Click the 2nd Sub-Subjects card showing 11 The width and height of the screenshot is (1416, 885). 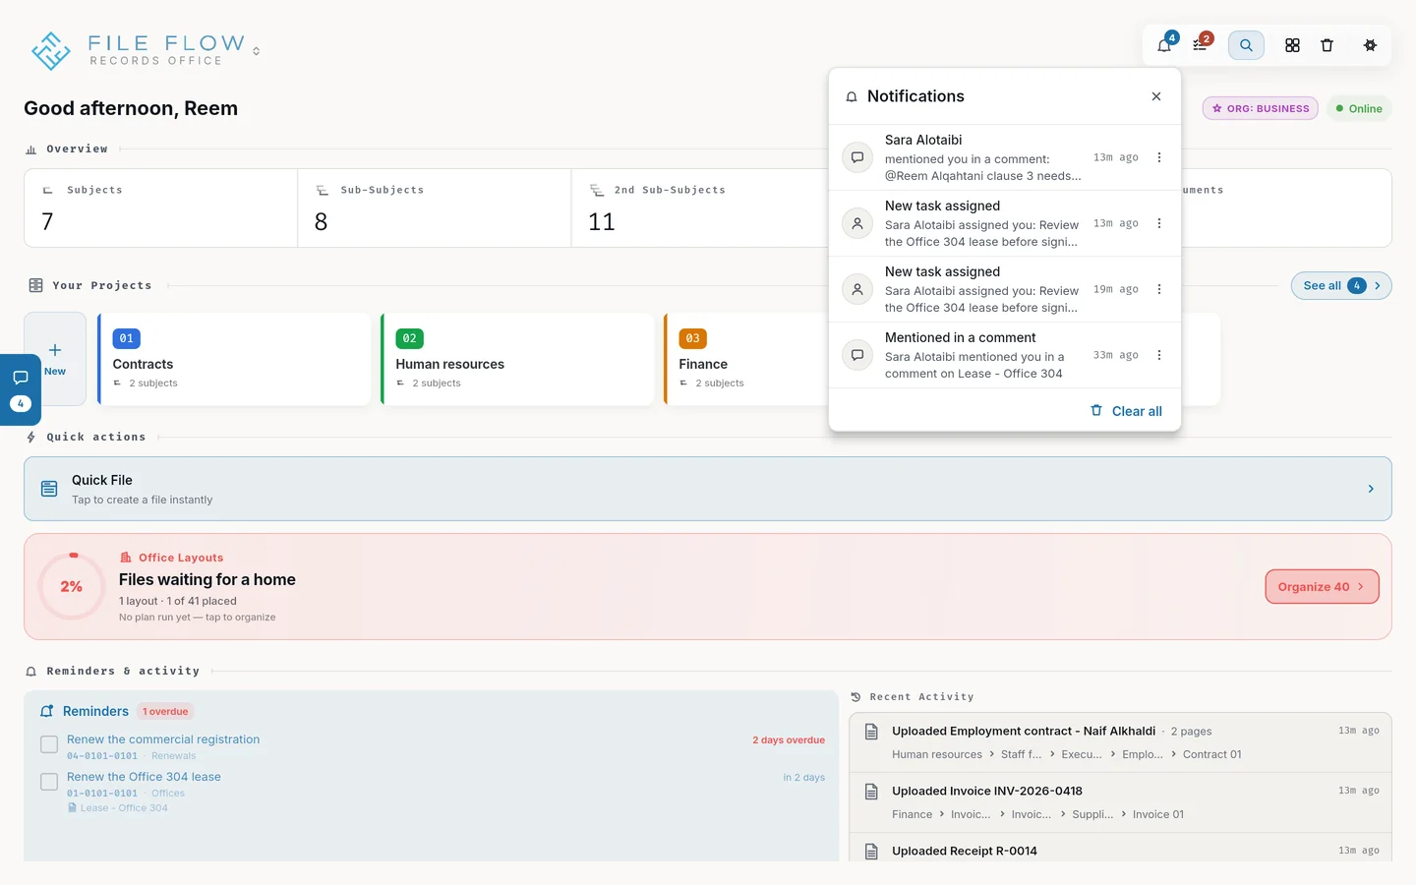700,207
